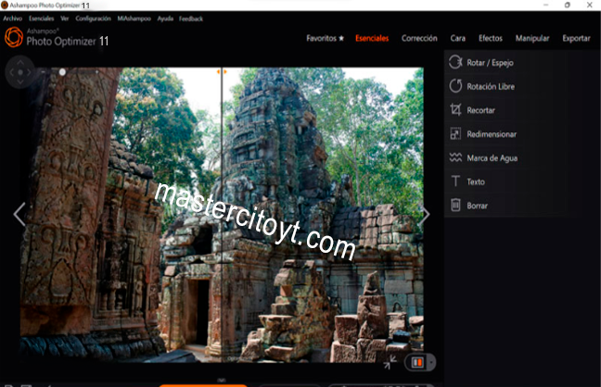601x387 pixels.
Task: Click the Borrar trash icon
Action: [455, 206]
